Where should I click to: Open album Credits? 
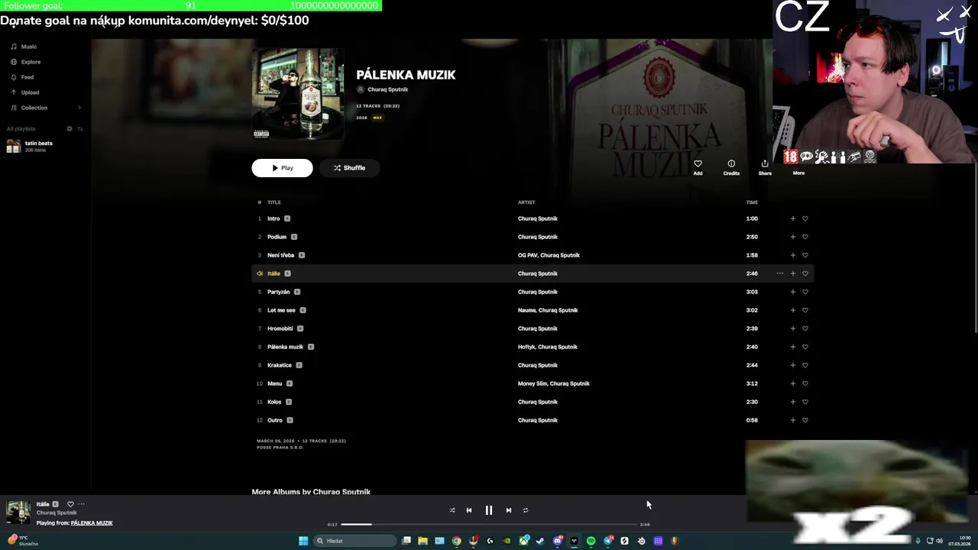click(731, 167)
